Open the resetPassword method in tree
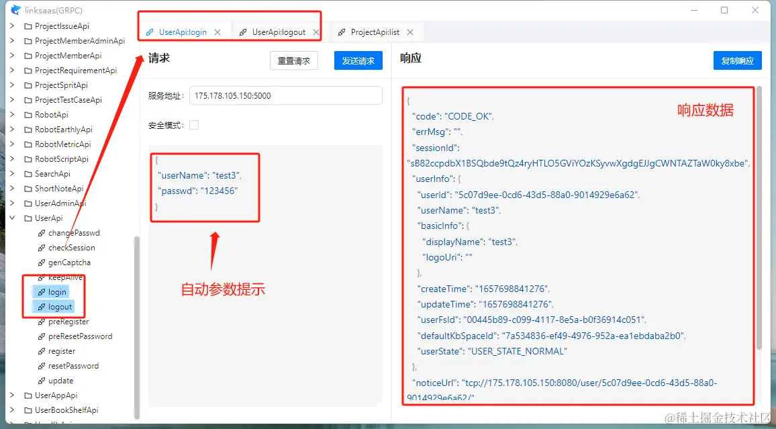The height and width of the screenshot is (429, 776). (73, 366)
